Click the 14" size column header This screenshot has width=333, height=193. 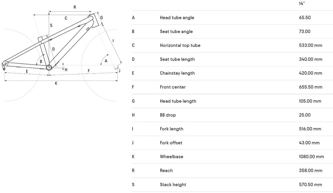click(x=302, y=4)
